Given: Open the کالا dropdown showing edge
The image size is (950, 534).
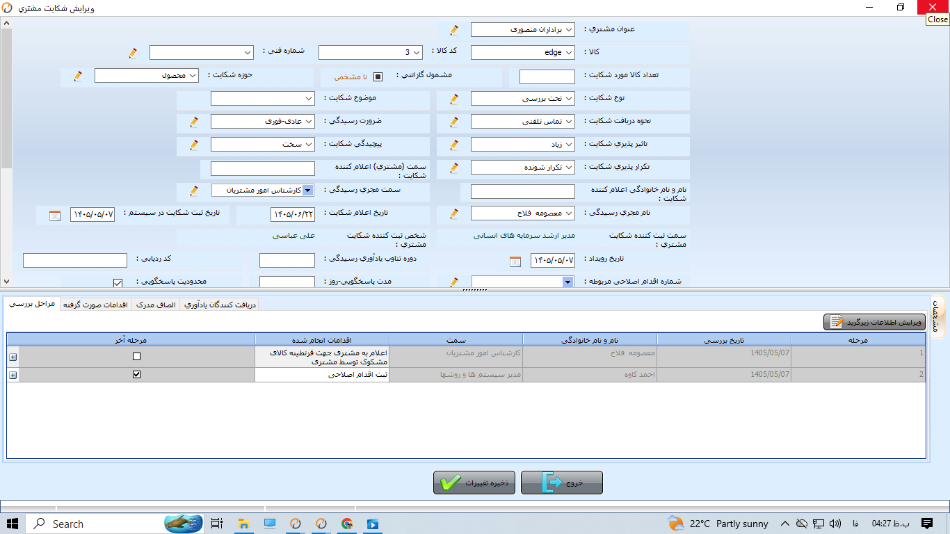Looking at the screenshot, I should (523, 53).
